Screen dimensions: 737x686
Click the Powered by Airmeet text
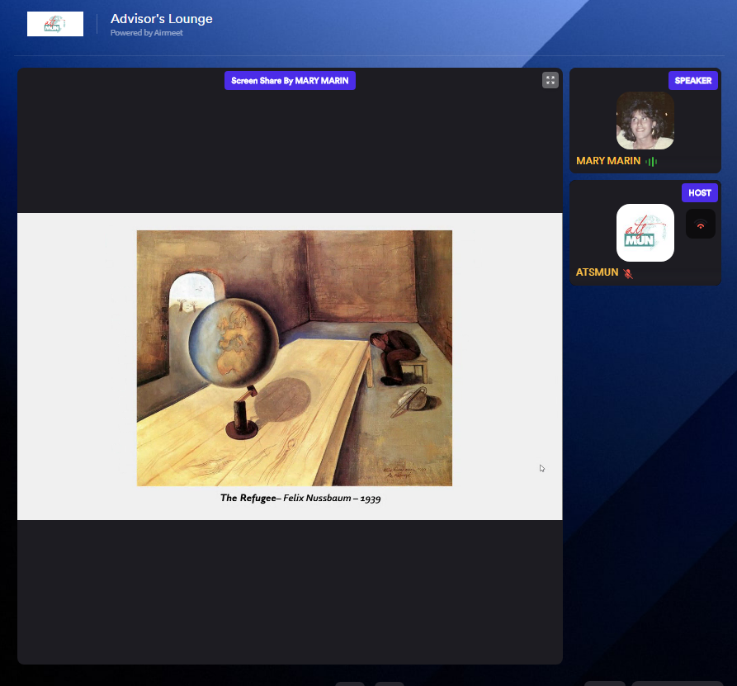pos(147,32)
